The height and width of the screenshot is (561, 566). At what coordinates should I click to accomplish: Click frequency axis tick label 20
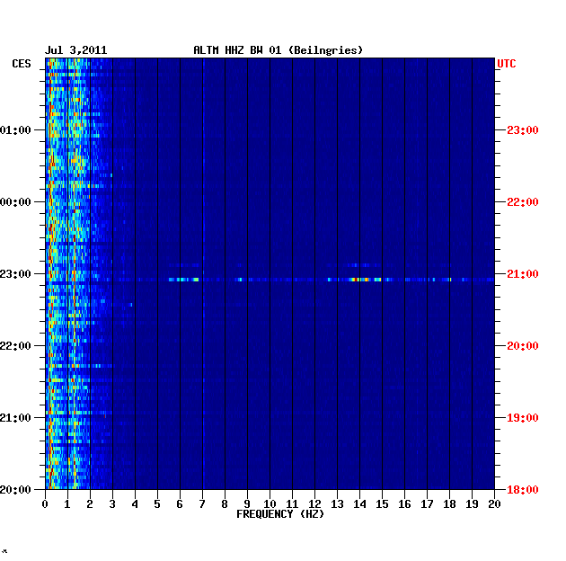tap(494, 504)
